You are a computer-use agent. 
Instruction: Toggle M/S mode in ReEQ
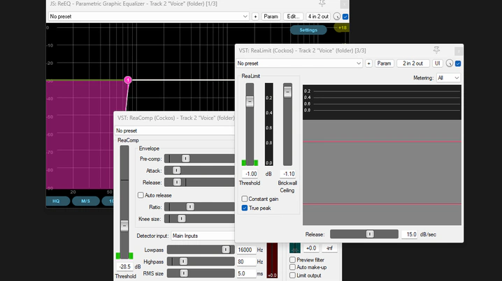click(x=85, y=202)
